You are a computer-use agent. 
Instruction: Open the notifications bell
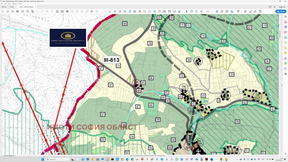click(275, 6)
